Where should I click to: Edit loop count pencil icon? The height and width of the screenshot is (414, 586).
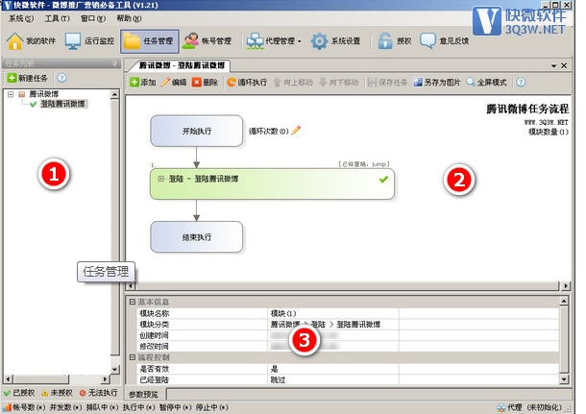coord(296,131)
